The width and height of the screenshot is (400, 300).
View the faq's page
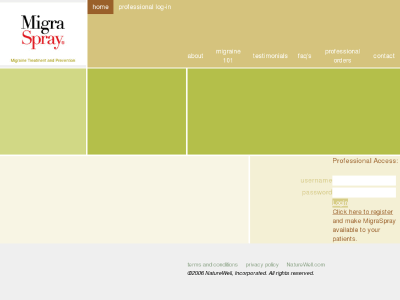pos(305,56)
